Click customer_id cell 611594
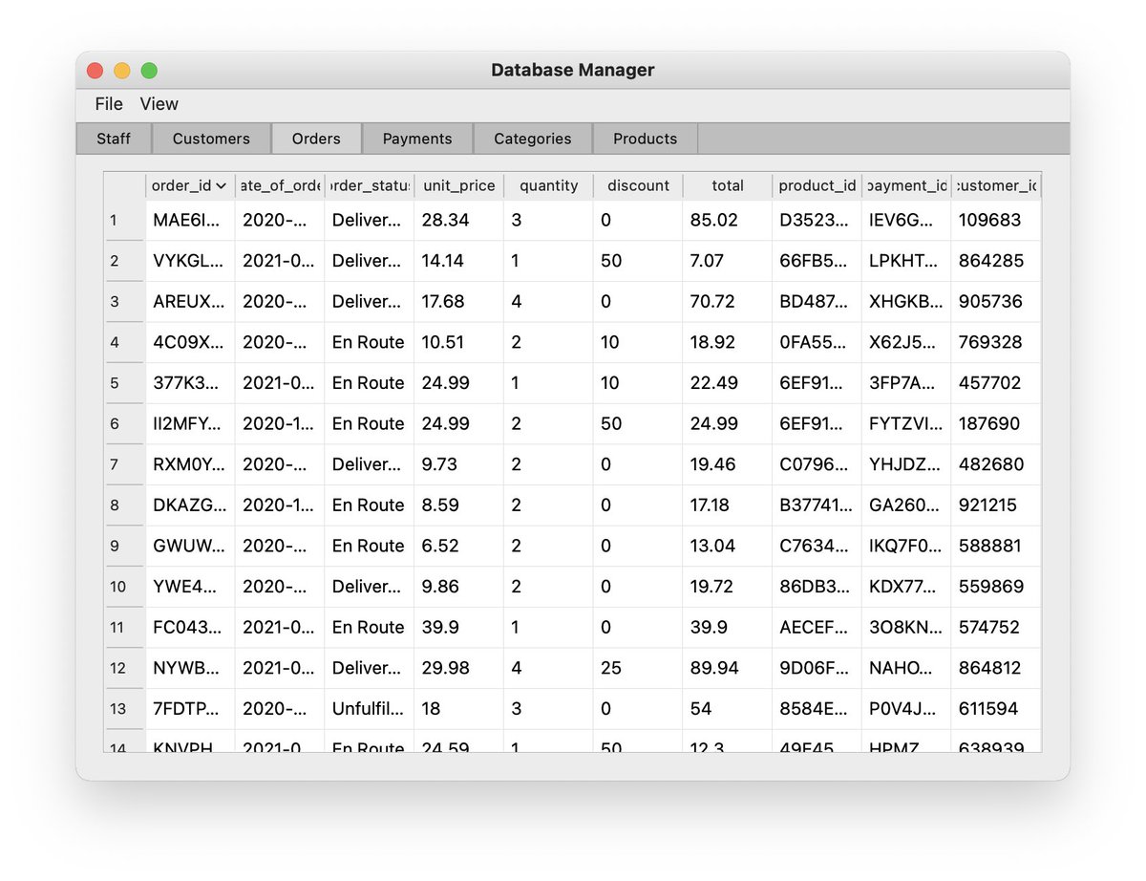Screen dimensions: 1146x881 996,709
